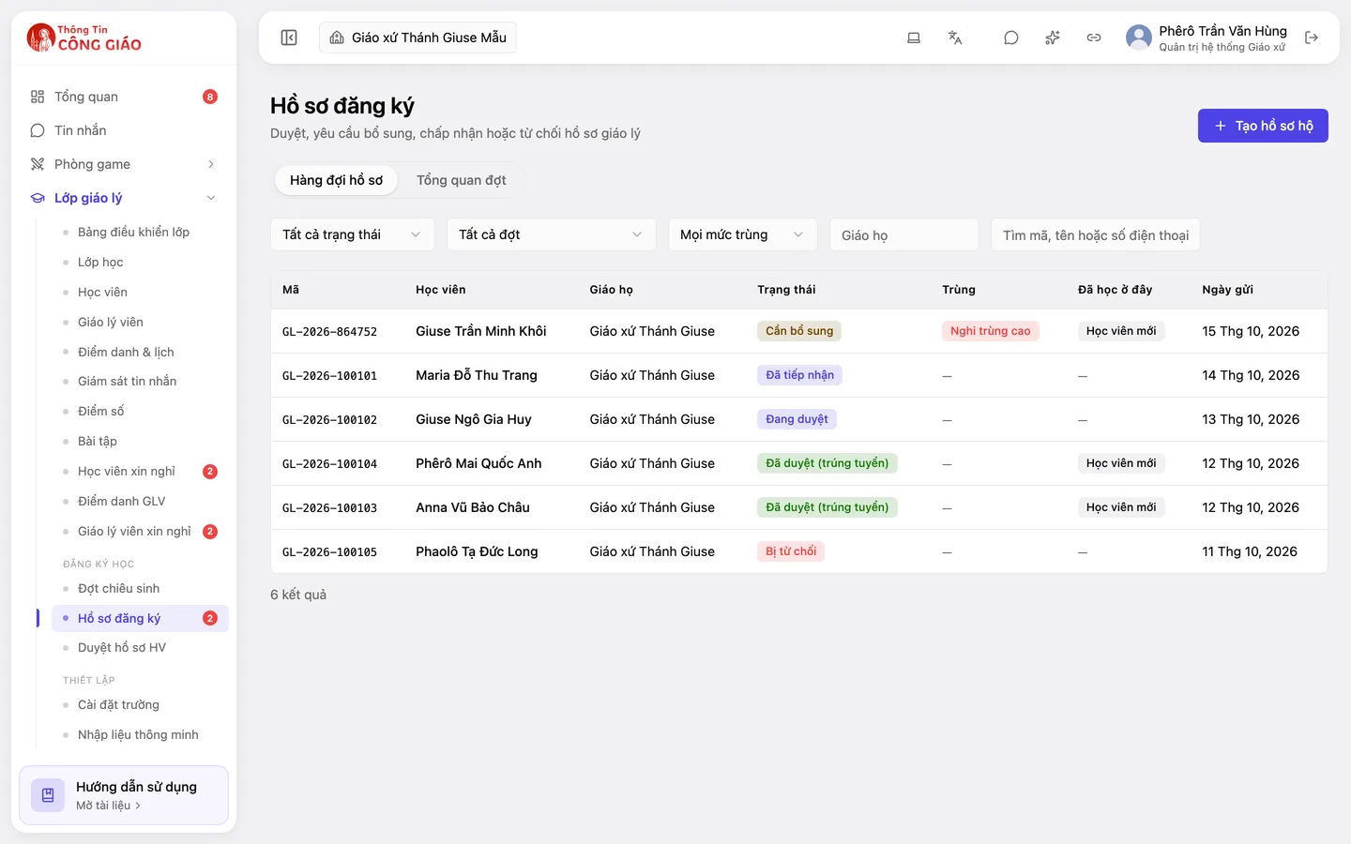Click the Tạo hồ sơ hộ button
The height and width of the screenshot is (844, 1351).
(1263, 126)
